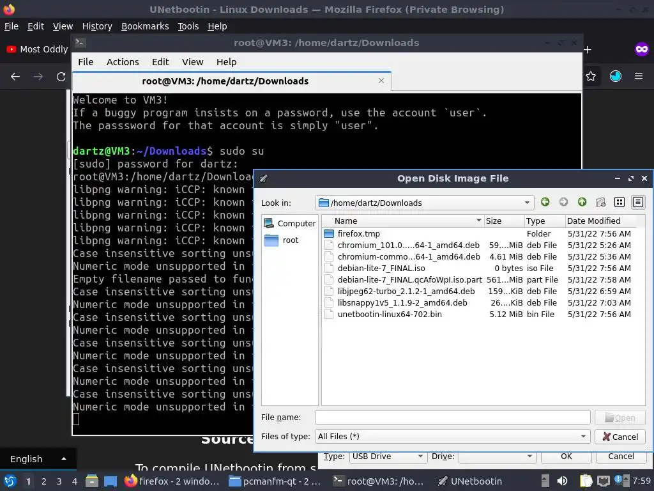654x491 pixels.
Task: Select debian-lite-7_FINAL.qcAfoWpI.iso.part file
Action: [409, 280]
